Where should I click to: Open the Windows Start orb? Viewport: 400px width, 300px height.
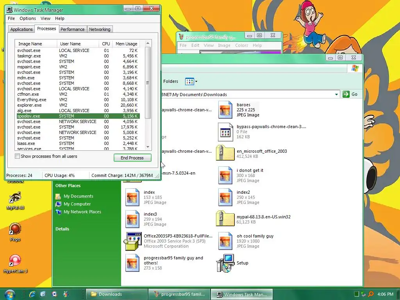point(10,295)
